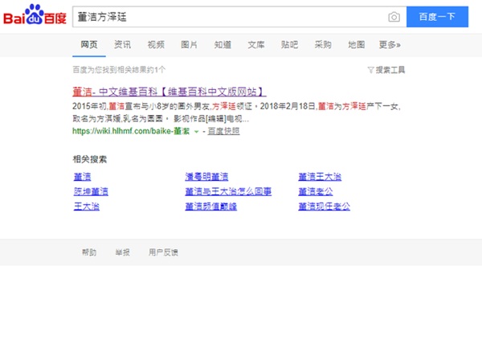Click the 帮助 footer link
The image size is (482, 348).
[89, 252]
